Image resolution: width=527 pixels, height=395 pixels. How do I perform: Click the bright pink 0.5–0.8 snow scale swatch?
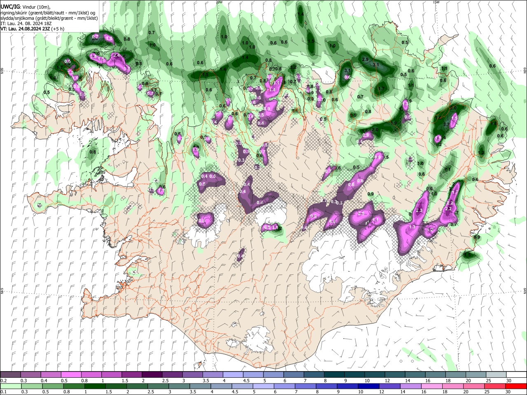tap(71, 375)
